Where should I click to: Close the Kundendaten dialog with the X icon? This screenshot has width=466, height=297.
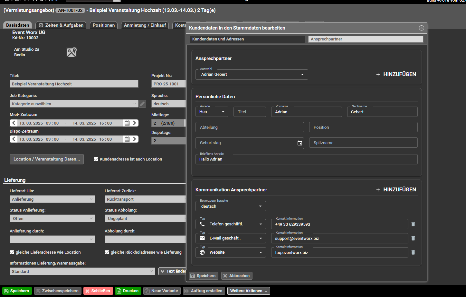[x=421, y=28]
